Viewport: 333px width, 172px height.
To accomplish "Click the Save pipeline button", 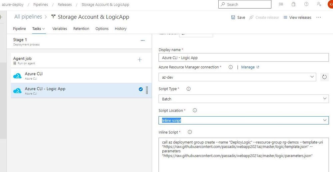I will tap(238, 17).
